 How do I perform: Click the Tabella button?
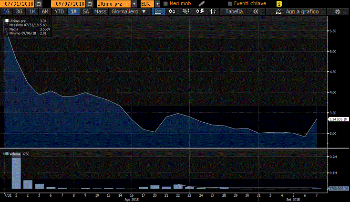click(x=234, y=11)
